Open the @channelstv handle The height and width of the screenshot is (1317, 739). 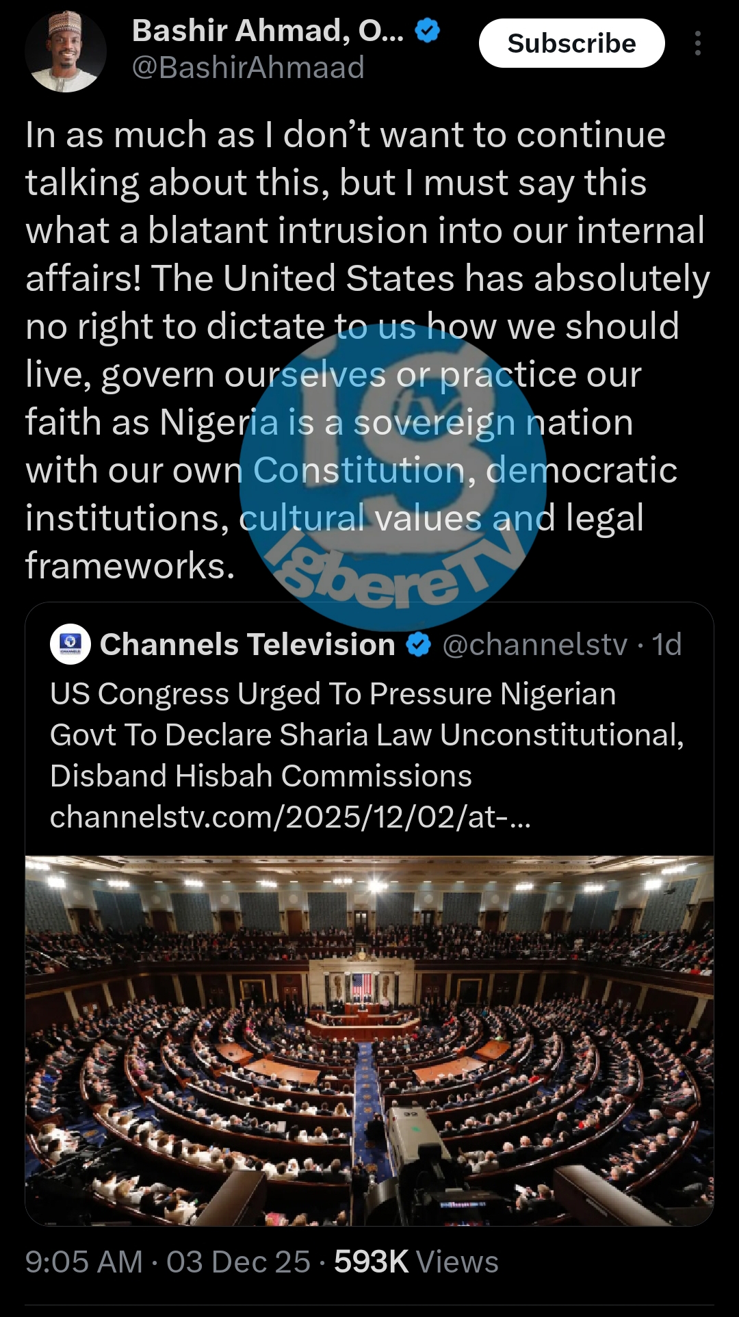tap(535, 645)
